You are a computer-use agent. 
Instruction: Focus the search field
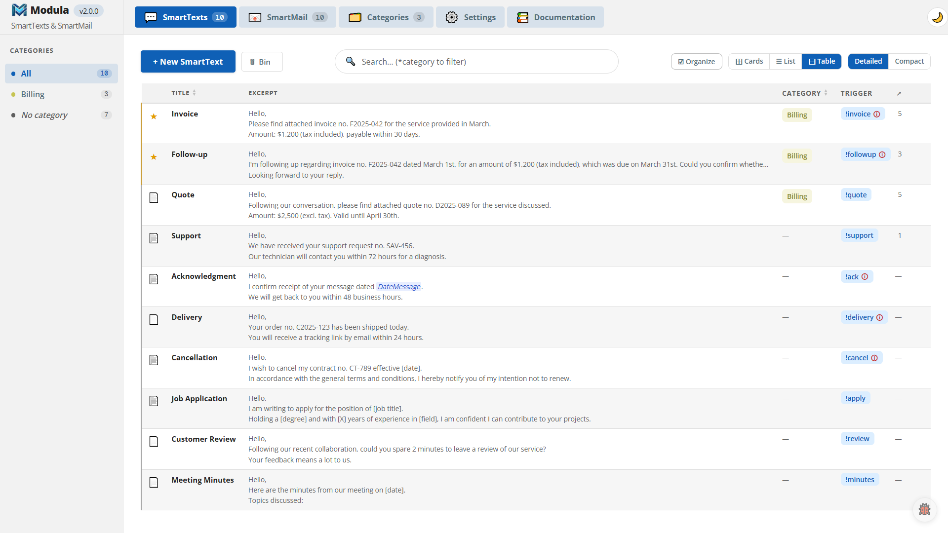pos(476,62)
